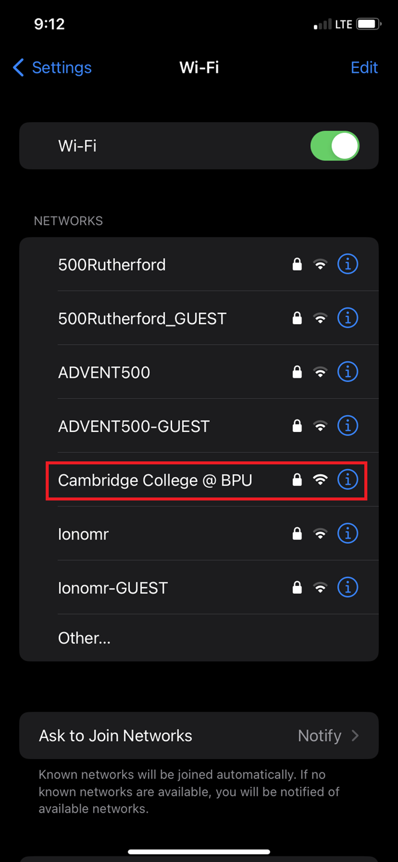
Task: Connect to 500Rutherford network
Action: coord(112,265)
